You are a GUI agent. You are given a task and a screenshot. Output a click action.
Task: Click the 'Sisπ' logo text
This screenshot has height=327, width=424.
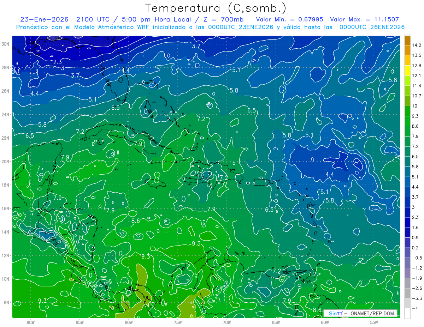click(336, 313)
